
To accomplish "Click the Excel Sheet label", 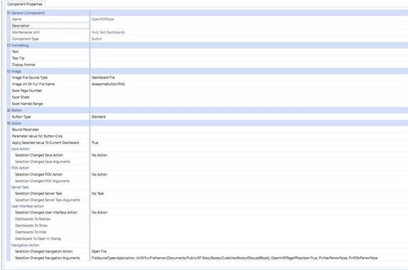I will click(x=20, y=97).
